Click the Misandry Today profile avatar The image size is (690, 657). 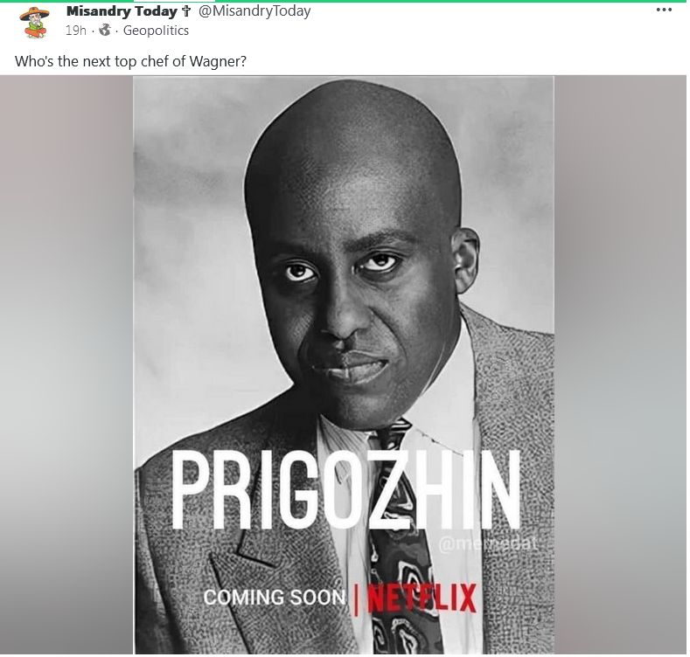point(34,23)
